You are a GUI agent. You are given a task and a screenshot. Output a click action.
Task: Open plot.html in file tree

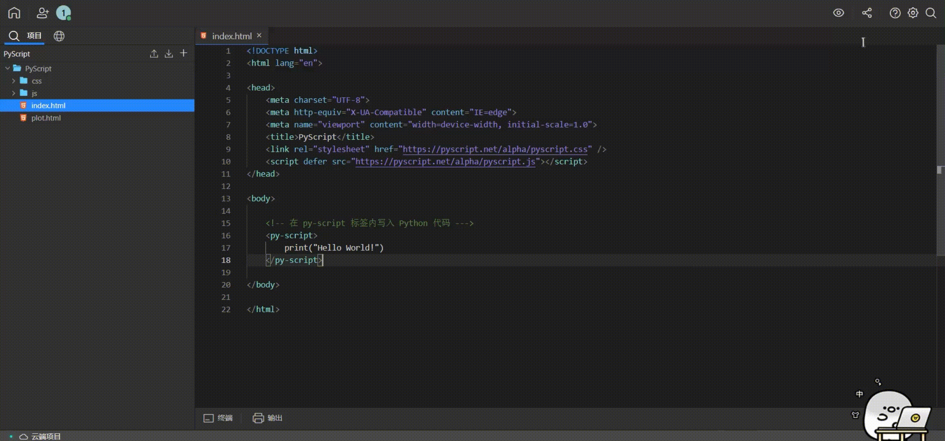[x=46, y=118]
